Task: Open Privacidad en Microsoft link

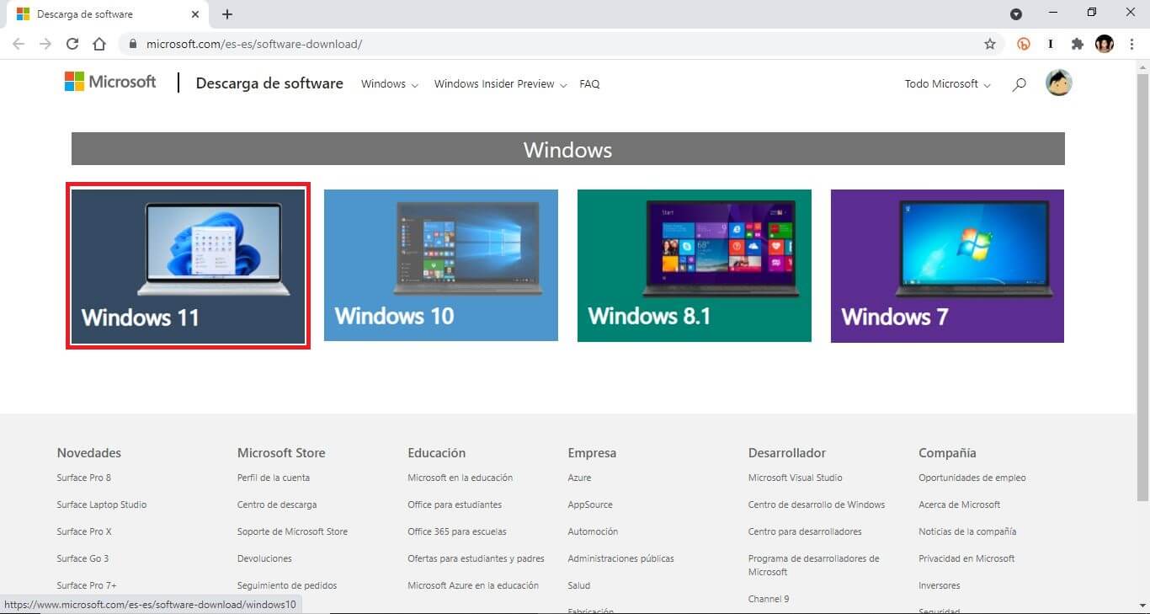Action: tap(966, 558)
